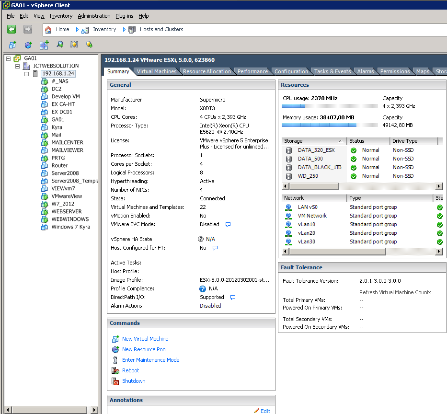Click the Profile Compliance blue question icon
The image size is (447, 414).
[x=202, y=288]
